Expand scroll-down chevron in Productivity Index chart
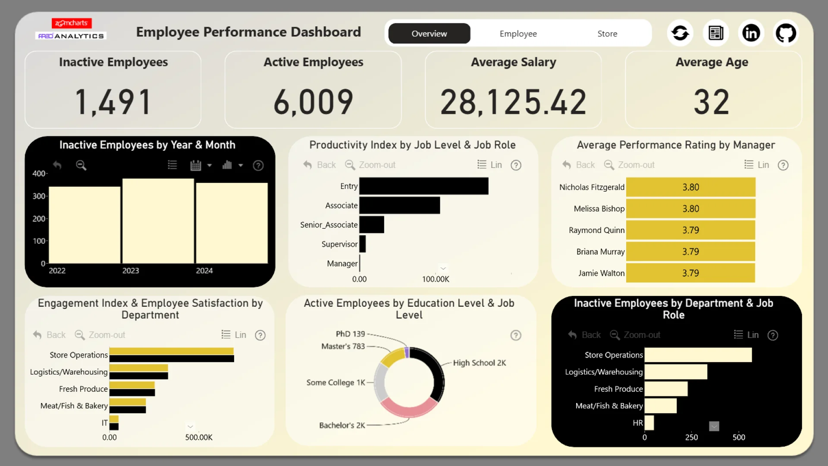Screen dimensions: 828x466 [x=443, y=268]
